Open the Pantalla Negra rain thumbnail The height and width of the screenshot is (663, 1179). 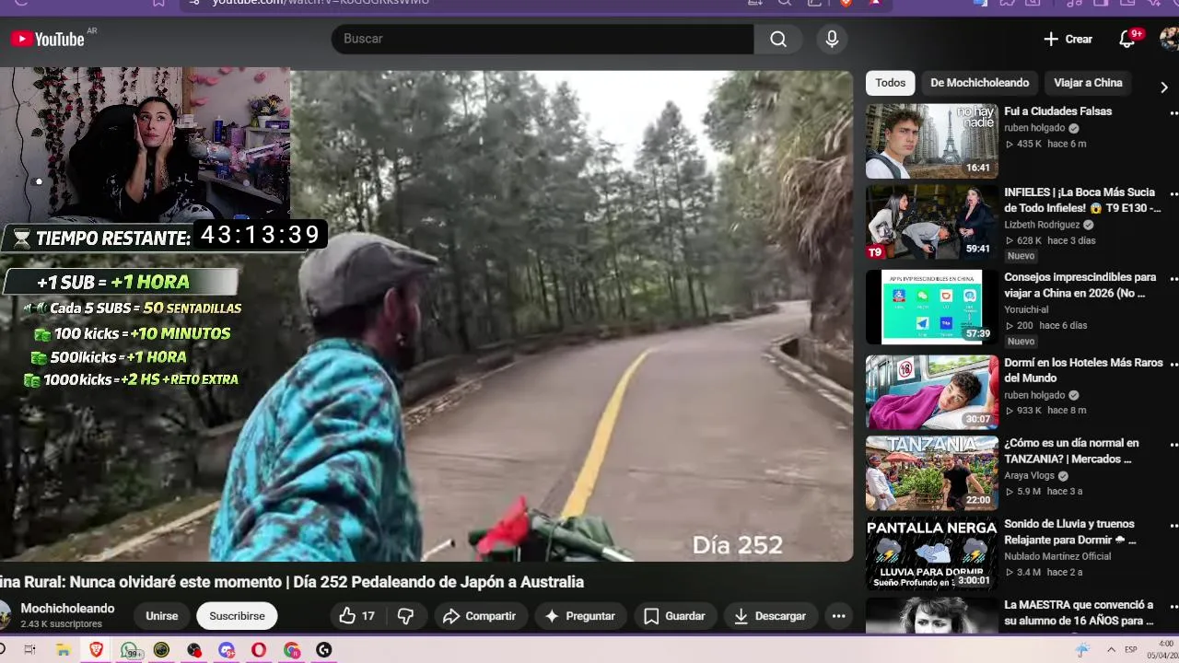click(931, 553)
